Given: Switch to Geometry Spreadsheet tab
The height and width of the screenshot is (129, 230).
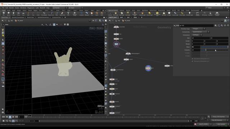Looking at the screenshot, I should (x=18, y=18).
